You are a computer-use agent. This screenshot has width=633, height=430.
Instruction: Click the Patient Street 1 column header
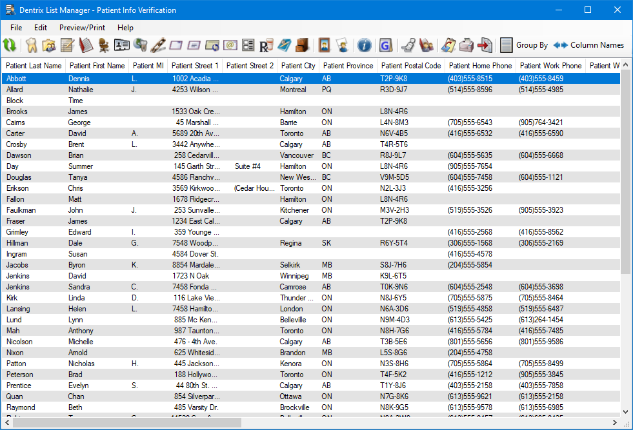point(195,65)
